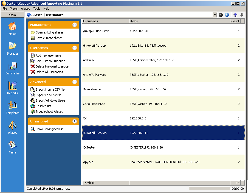248x193 pixels.
Task: Open the Aliases menu
Action: pyautogui.click(x=26, y=9)
